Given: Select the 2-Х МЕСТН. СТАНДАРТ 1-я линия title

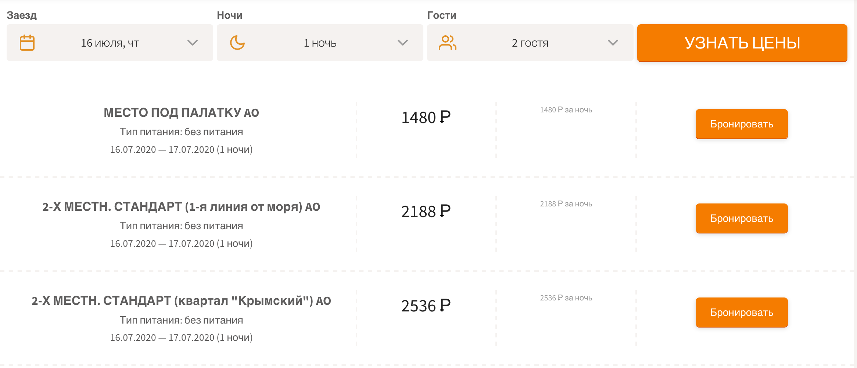Looking at the screenshot, I should [181, 207].
